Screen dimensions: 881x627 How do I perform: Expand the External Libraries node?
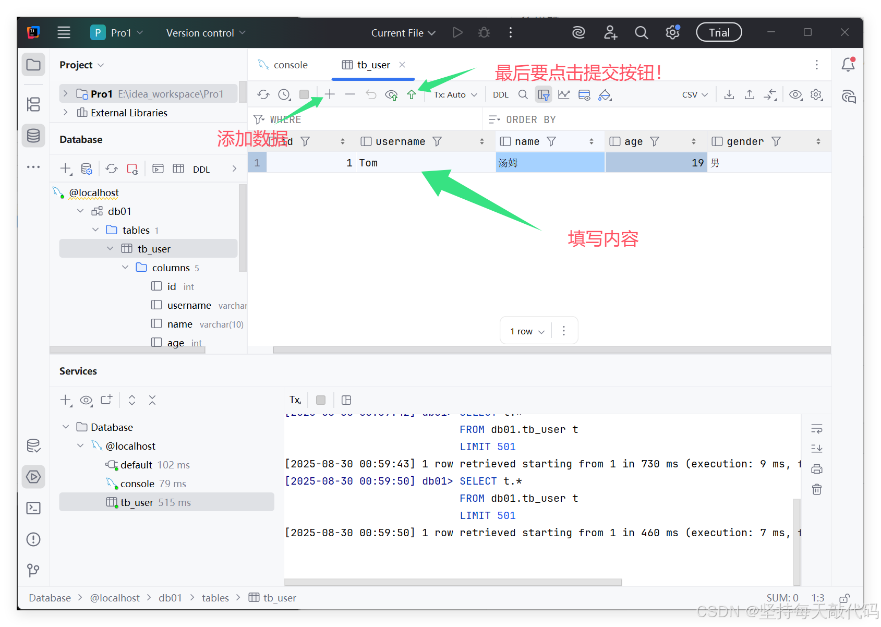pos(65,113)
